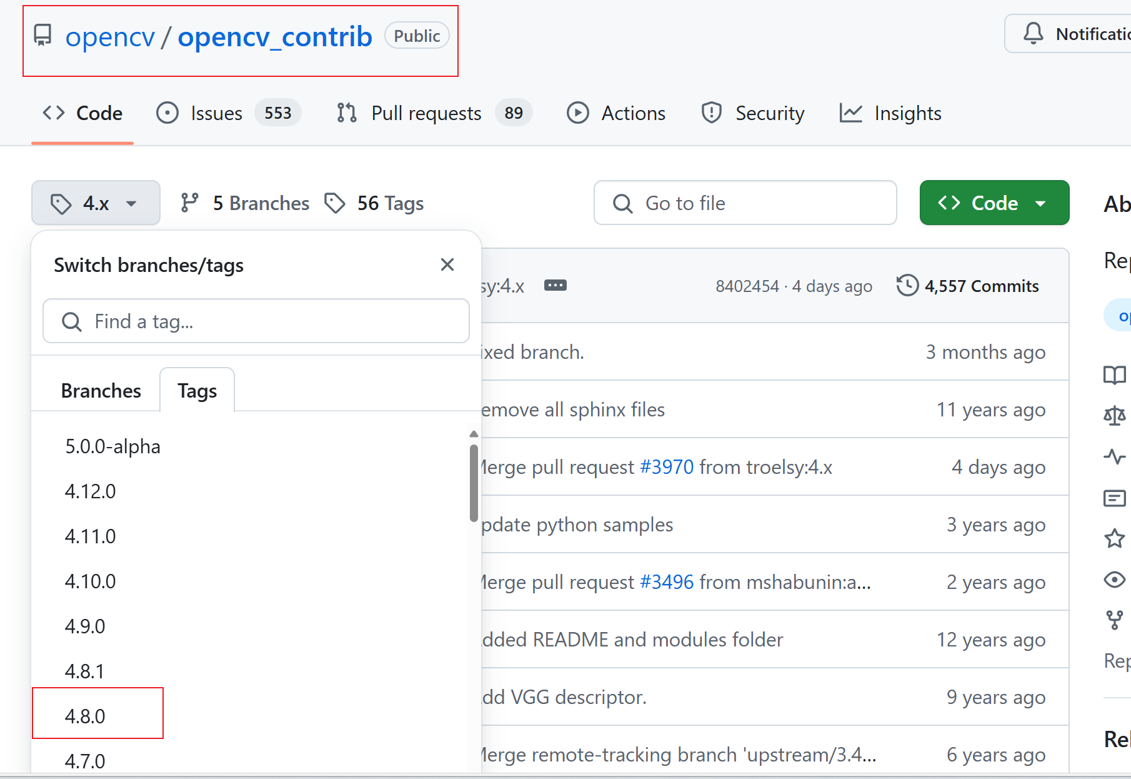Click the tag list scrollbar thumb

coord(474,483)
